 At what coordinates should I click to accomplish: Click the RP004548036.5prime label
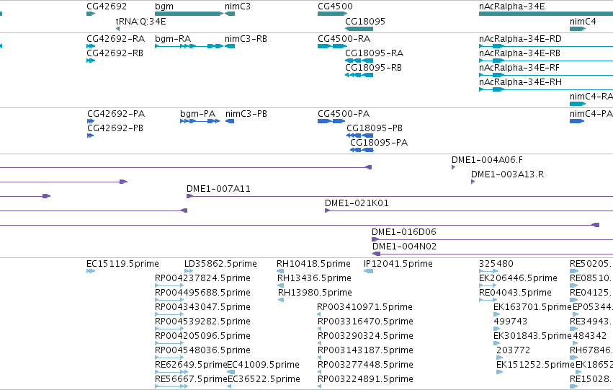202,351
